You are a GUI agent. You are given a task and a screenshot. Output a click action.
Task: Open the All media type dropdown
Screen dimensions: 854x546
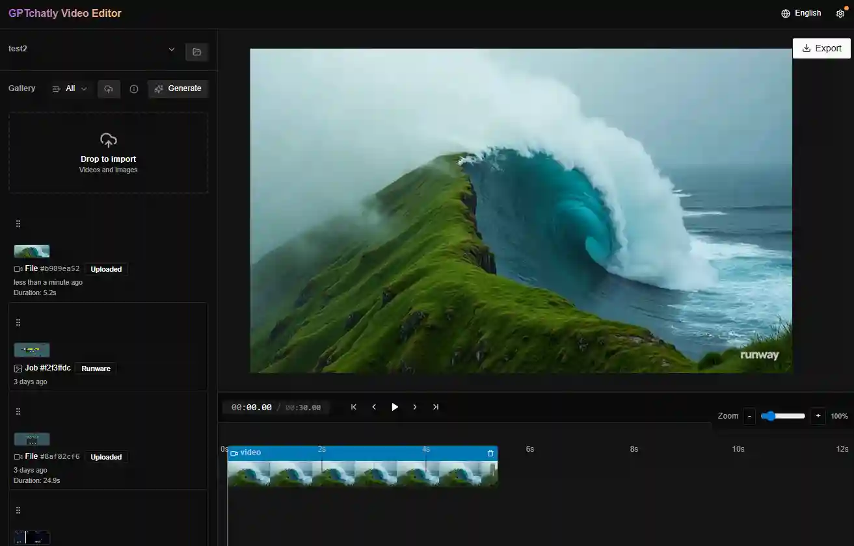[x=70, y=88]
